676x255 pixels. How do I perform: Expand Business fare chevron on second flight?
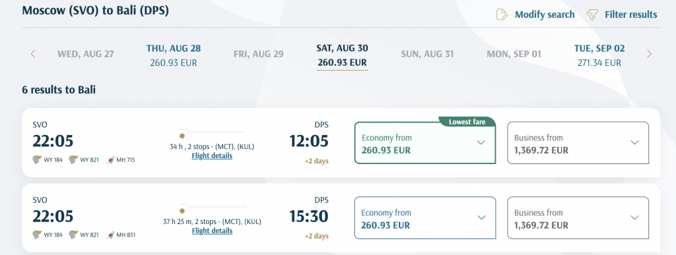(x=634, y=217)
